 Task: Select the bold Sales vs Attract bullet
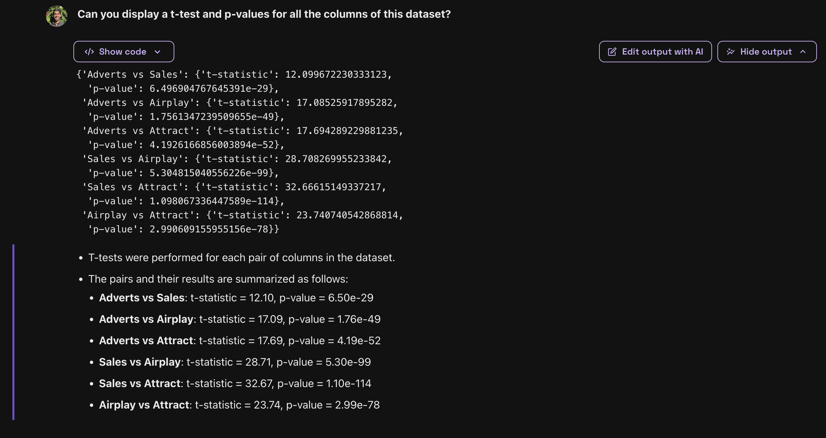click(x=140, y=383)
